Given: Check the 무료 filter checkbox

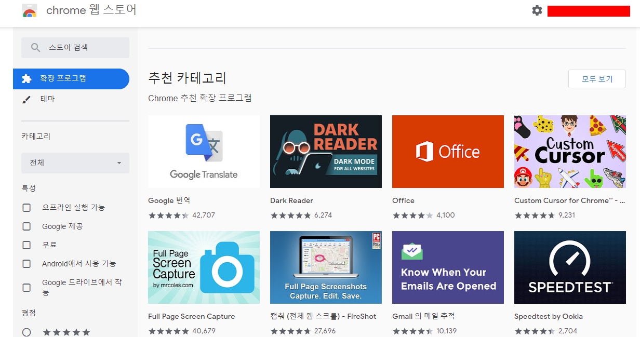Looking at the screenshot, I should pyautogui.click(x=26, y=245).
